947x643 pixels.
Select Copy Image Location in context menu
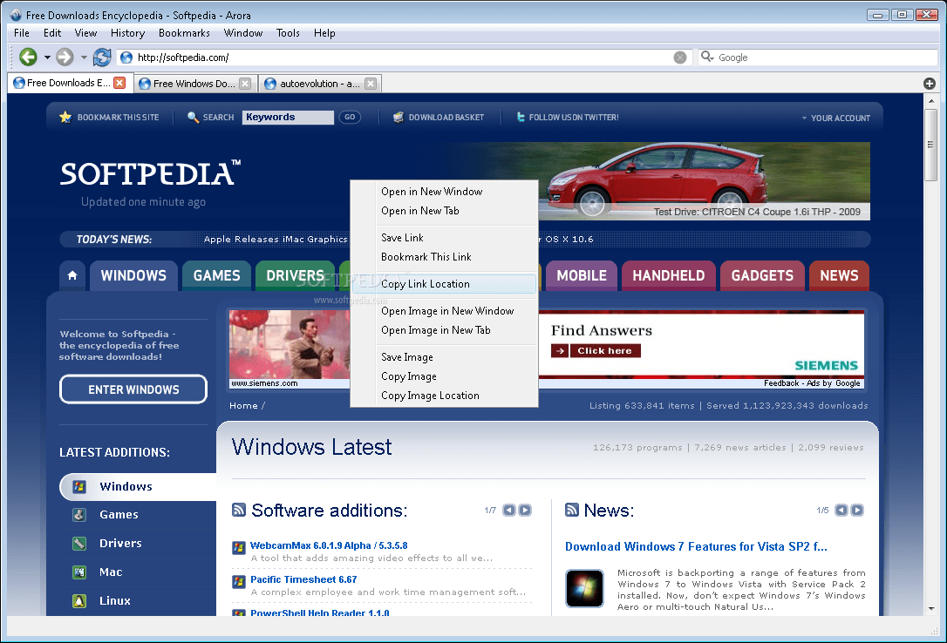(444, 396)
